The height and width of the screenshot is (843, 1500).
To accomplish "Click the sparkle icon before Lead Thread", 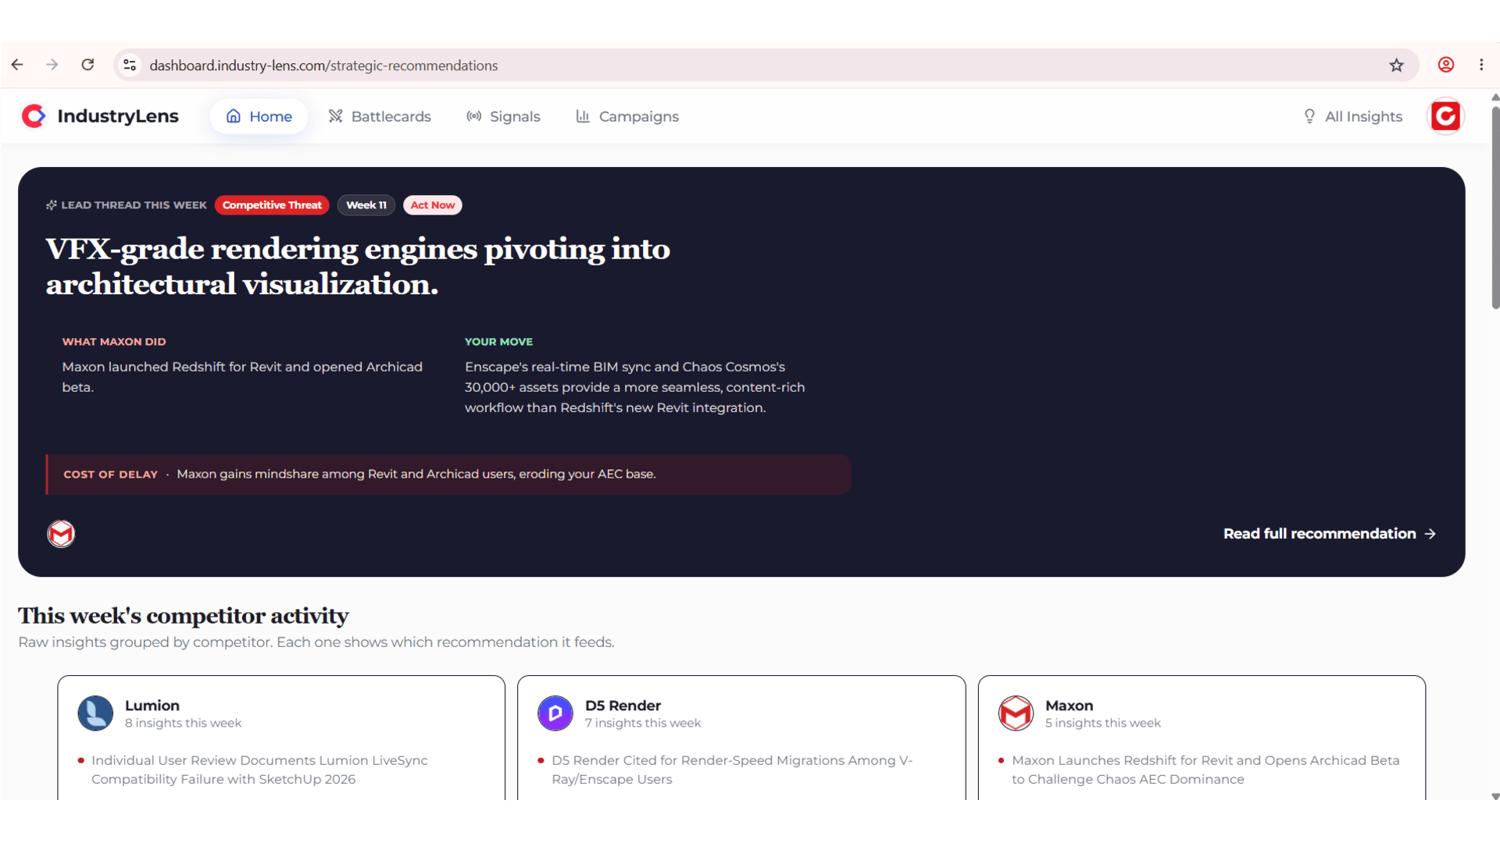I will coord(52,205).
